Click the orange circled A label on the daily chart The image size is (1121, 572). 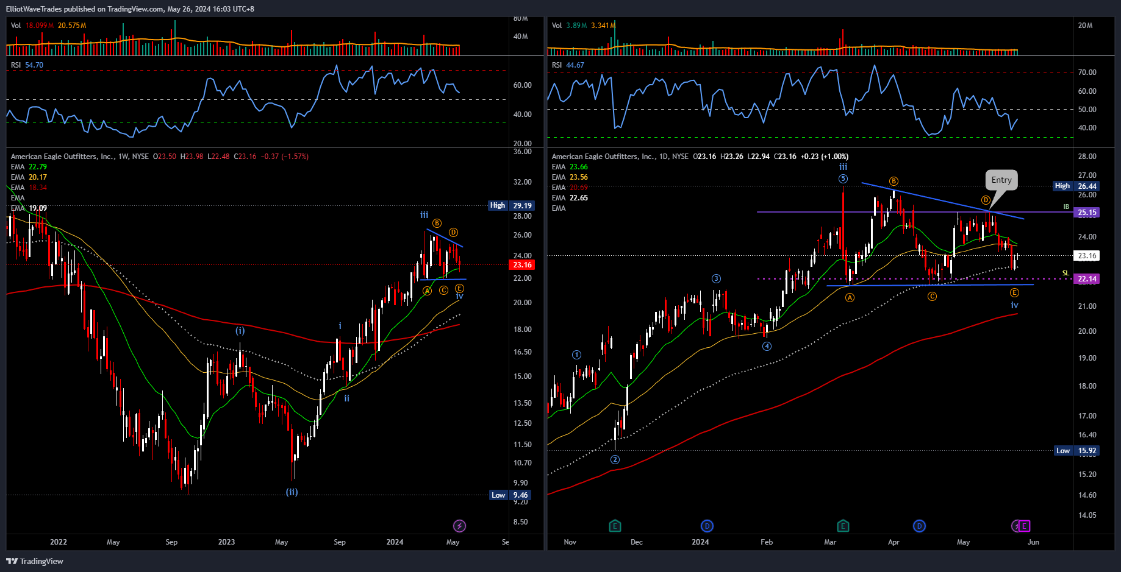pos(850,298)
